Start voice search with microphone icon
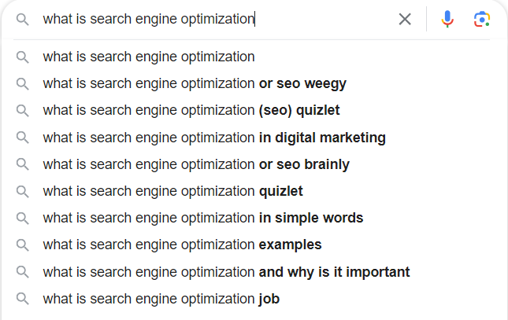This screenshot has width=508, height=320. coord(447,19)
